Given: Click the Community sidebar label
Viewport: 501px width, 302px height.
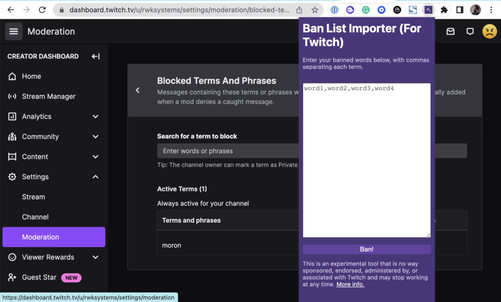Looking at the screenshot, I should pos(40,137).
